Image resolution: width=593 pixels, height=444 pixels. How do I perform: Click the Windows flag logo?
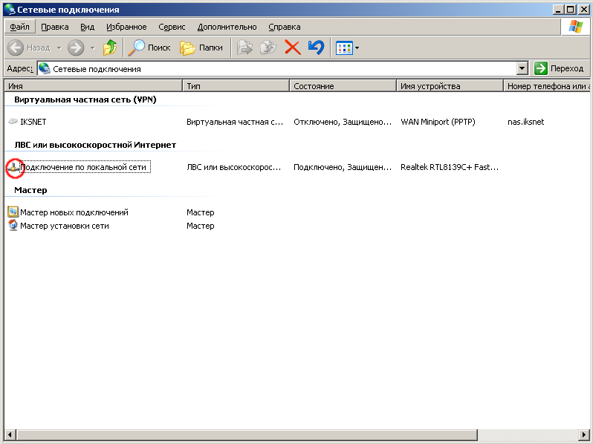(x=576, y=27)
